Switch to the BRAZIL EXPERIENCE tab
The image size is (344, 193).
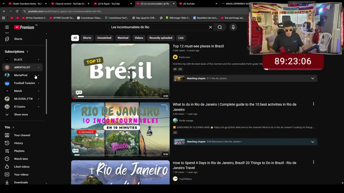click(235, 4)
